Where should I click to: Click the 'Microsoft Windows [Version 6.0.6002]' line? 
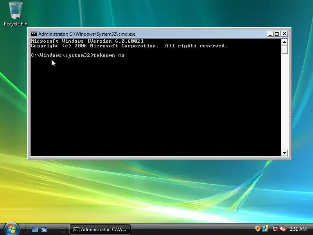pos(87,41)
